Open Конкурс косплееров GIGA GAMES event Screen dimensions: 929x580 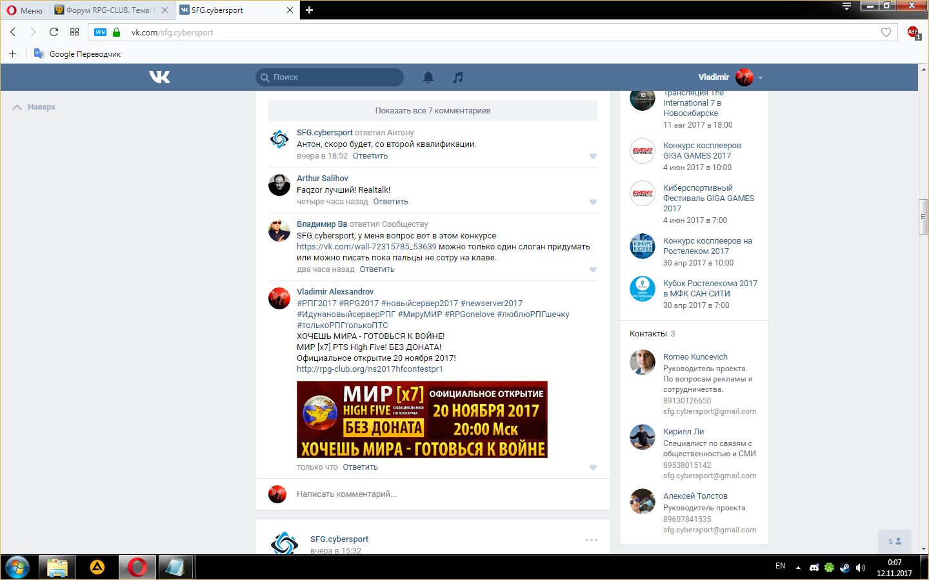pyautogui.click(x=702, y=151)
